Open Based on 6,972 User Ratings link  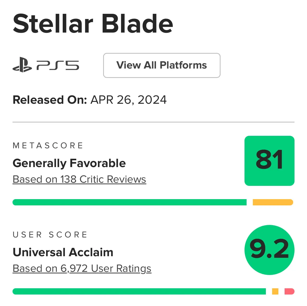[82, 268]
